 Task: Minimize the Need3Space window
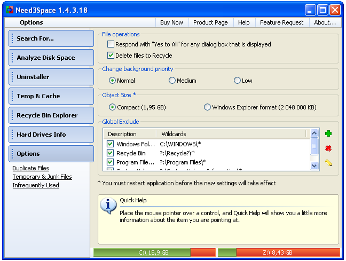click(310, 10)
